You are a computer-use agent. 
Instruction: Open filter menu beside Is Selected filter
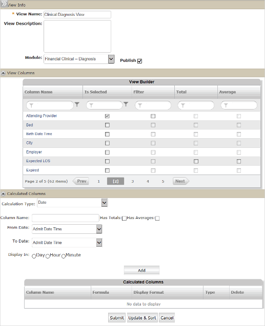click(x=126, y=104)
